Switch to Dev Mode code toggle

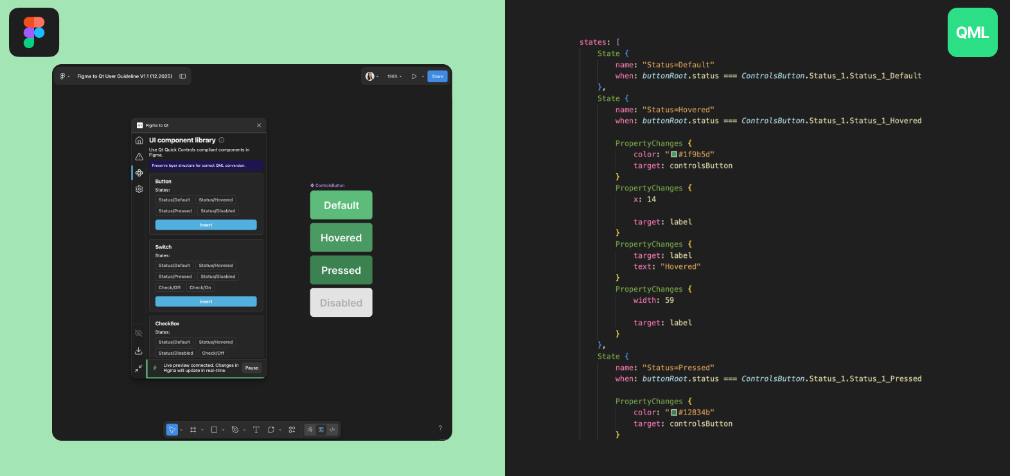pos(332,430)
